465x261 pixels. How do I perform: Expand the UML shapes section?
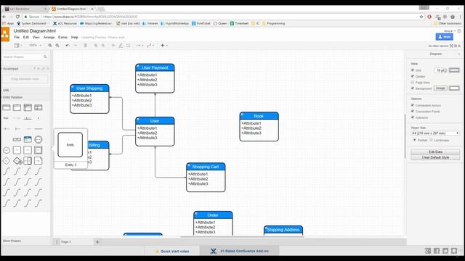pos(6,90)
